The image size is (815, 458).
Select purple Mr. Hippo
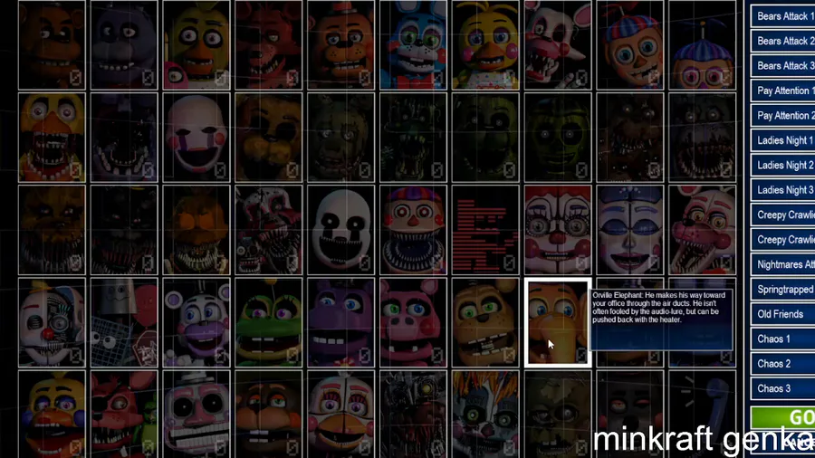click(340, 322)
